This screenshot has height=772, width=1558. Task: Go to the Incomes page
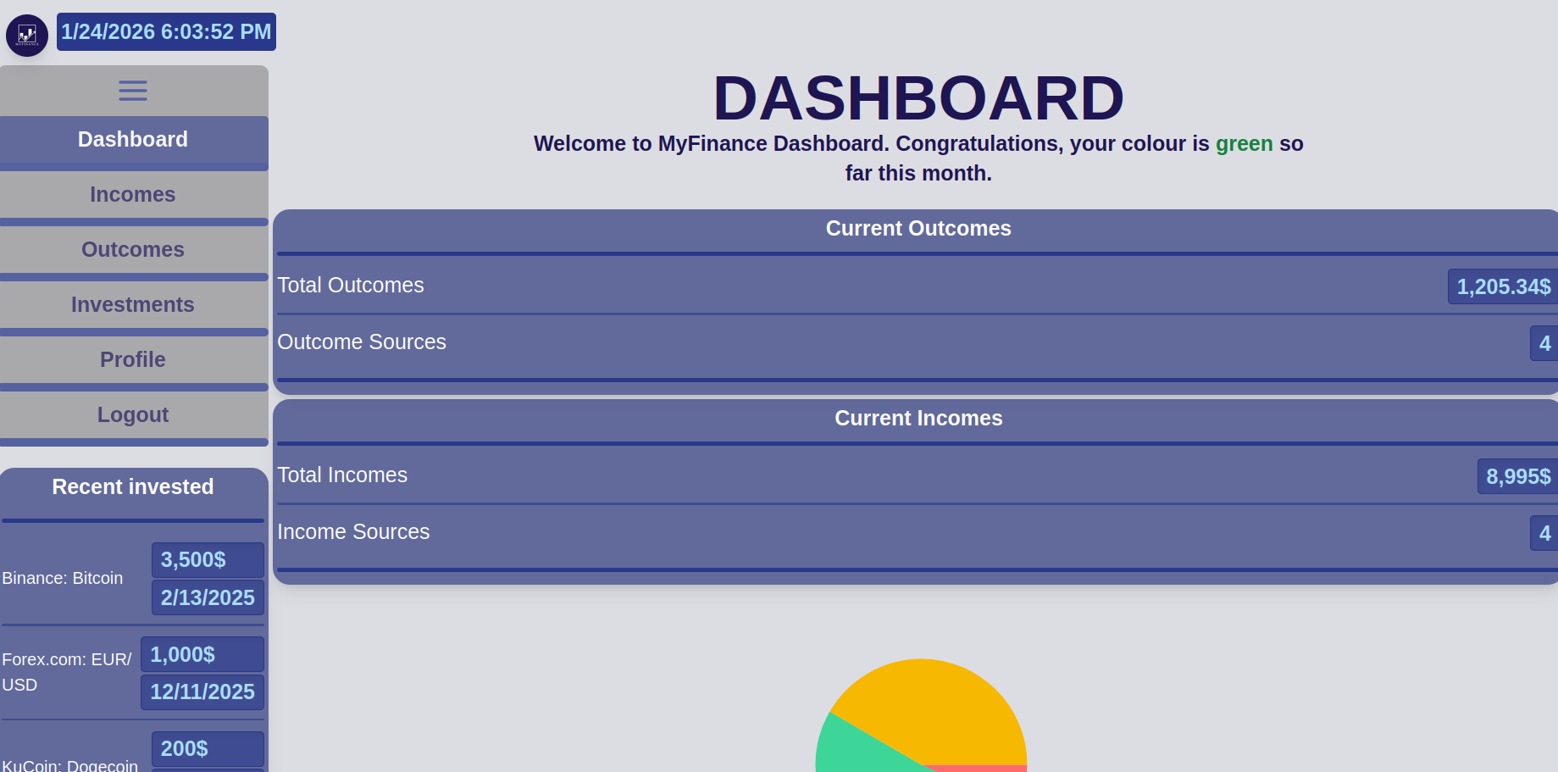click(133, 195)
